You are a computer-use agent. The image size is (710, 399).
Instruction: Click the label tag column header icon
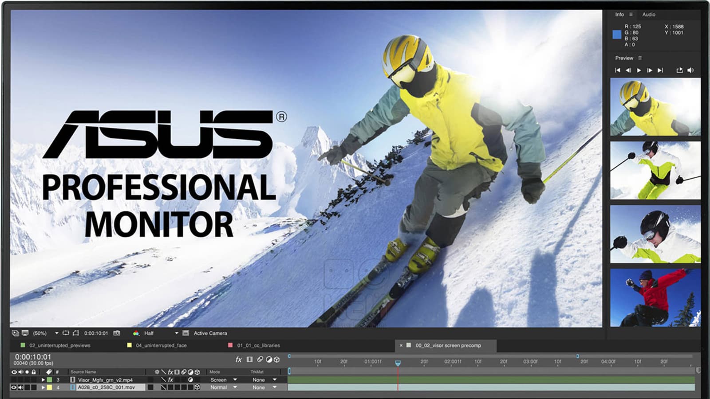tap(49, 372)
